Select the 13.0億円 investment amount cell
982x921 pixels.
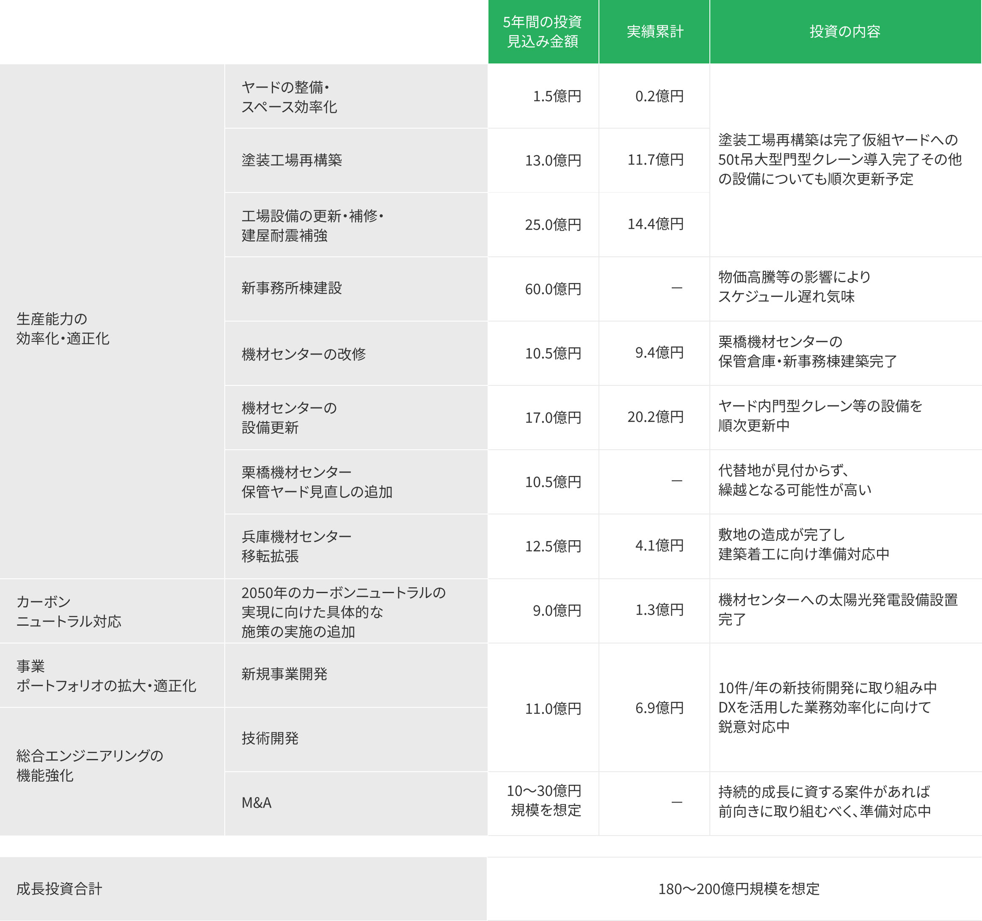(552, 160)
